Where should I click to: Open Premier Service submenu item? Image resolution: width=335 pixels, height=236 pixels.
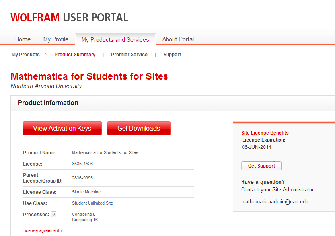click(129, 55)
